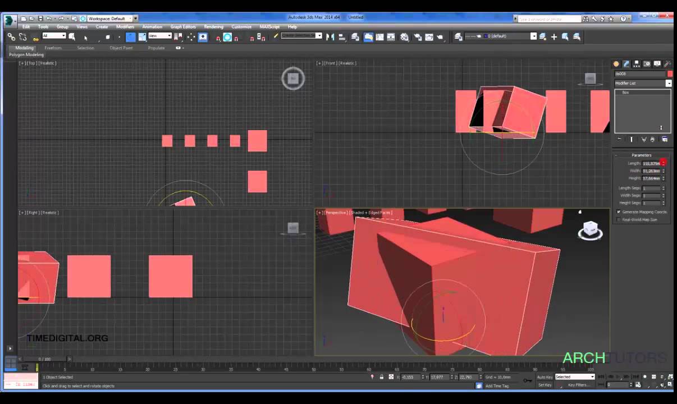Click the Select and Link tool
This screenshot has height=404, width=677.
pyautogui.click(x=11, y=36)
